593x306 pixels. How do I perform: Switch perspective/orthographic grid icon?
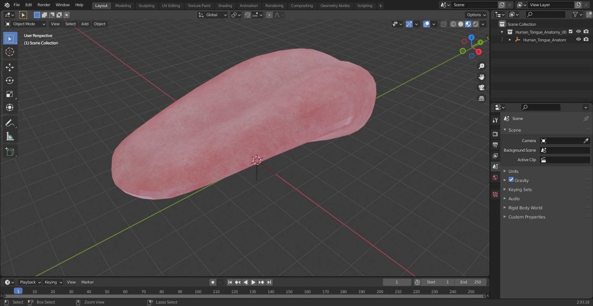click(x=481, y=99)
